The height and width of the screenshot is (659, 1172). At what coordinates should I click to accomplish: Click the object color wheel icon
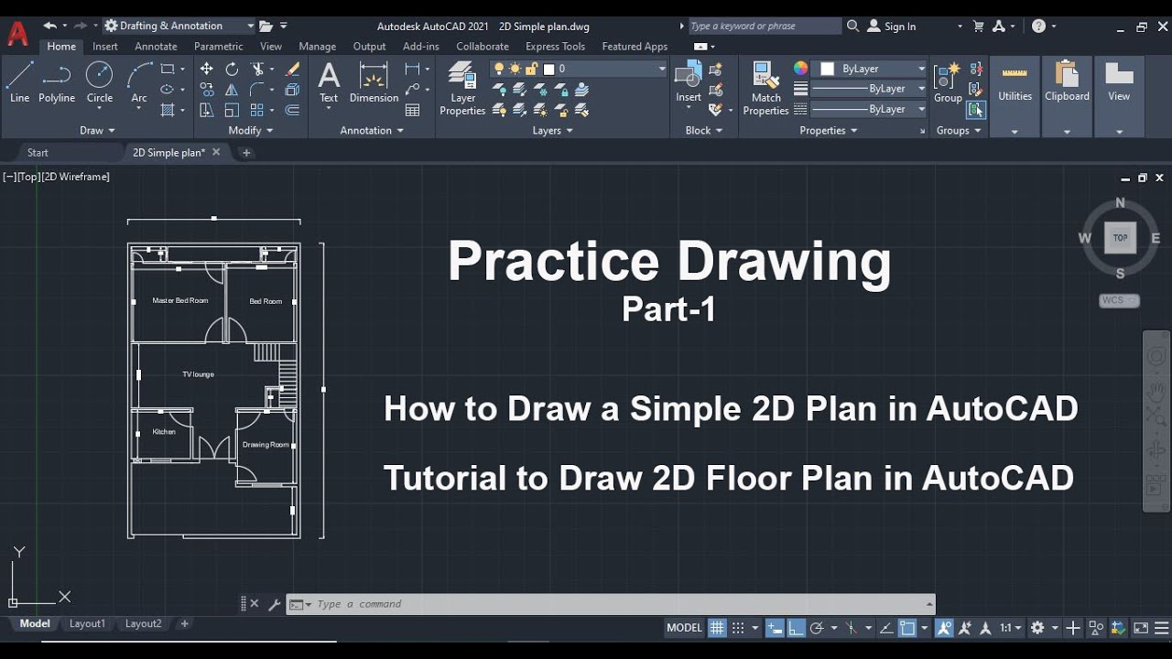click(801, 69)
